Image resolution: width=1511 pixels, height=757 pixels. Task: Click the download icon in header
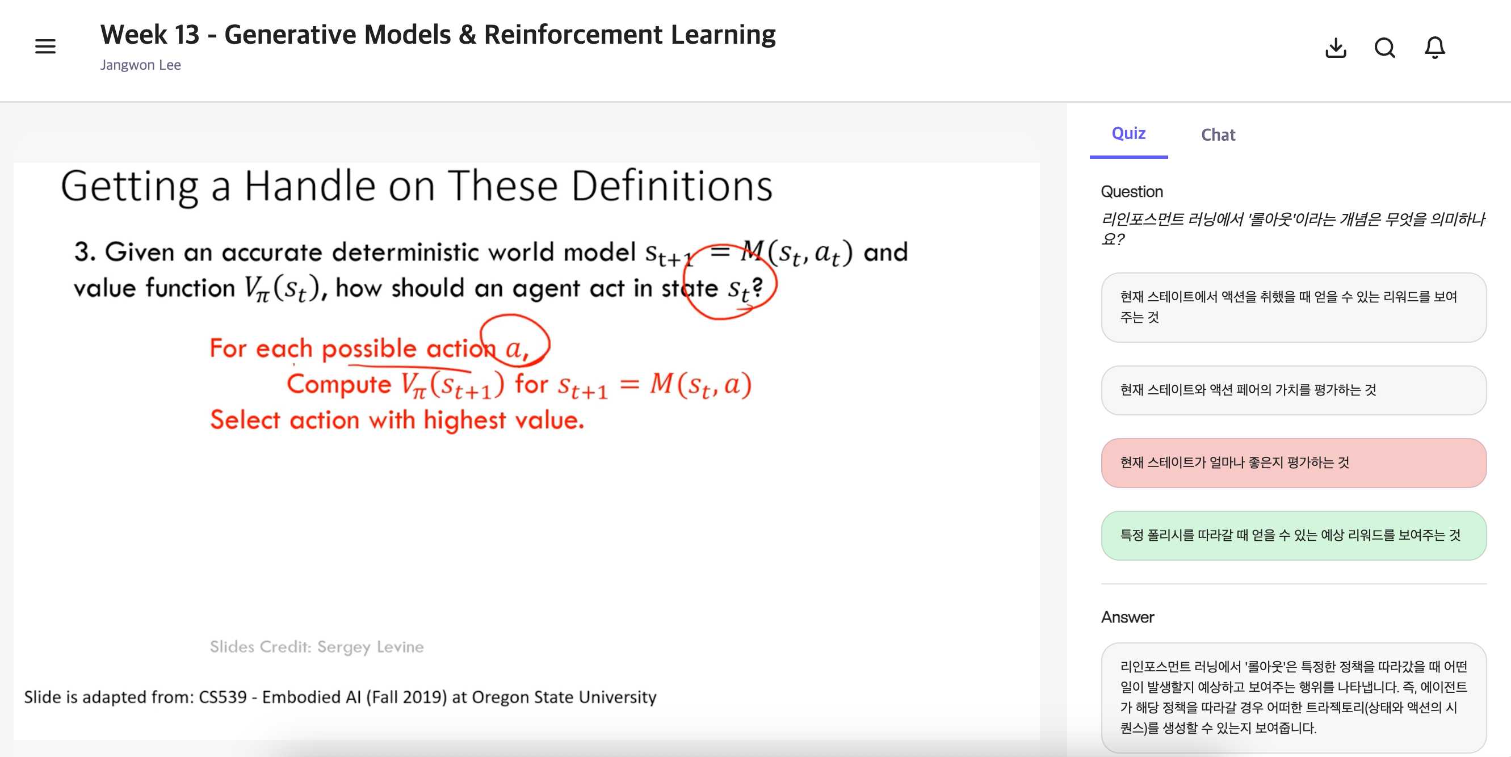tap(1335, 48)
